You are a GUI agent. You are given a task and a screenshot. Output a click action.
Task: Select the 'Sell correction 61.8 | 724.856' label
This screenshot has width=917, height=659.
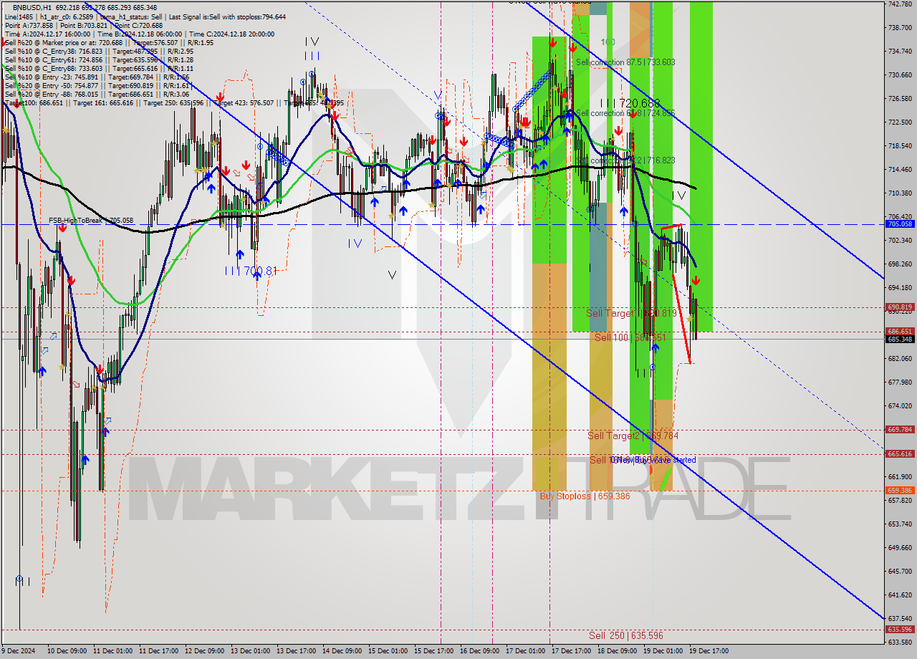pyautogui.click(x=625, y=113)
